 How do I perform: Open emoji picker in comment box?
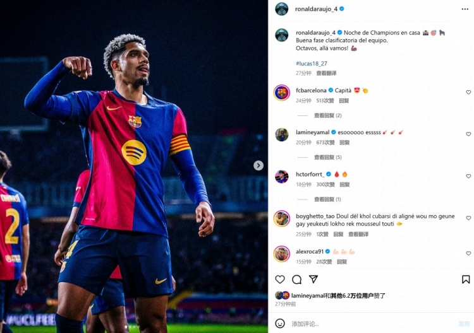[x=280, y=324]
